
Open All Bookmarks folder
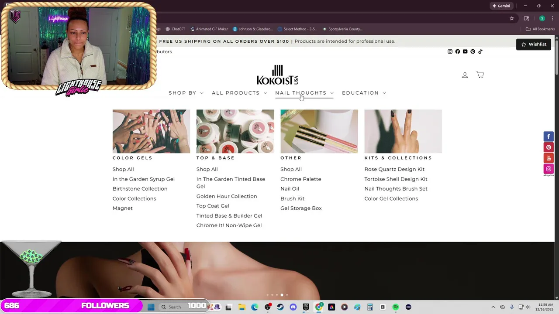(x=540, y=29)
